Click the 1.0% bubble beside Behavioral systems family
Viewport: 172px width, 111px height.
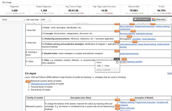click(x=28, y=81)
